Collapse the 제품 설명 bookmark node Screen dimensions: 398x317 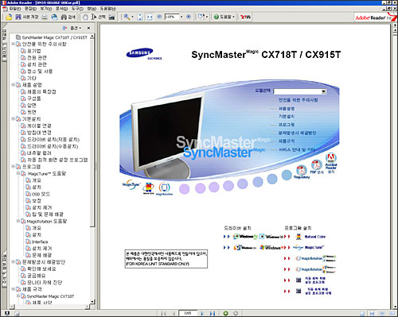pos(13,85)
